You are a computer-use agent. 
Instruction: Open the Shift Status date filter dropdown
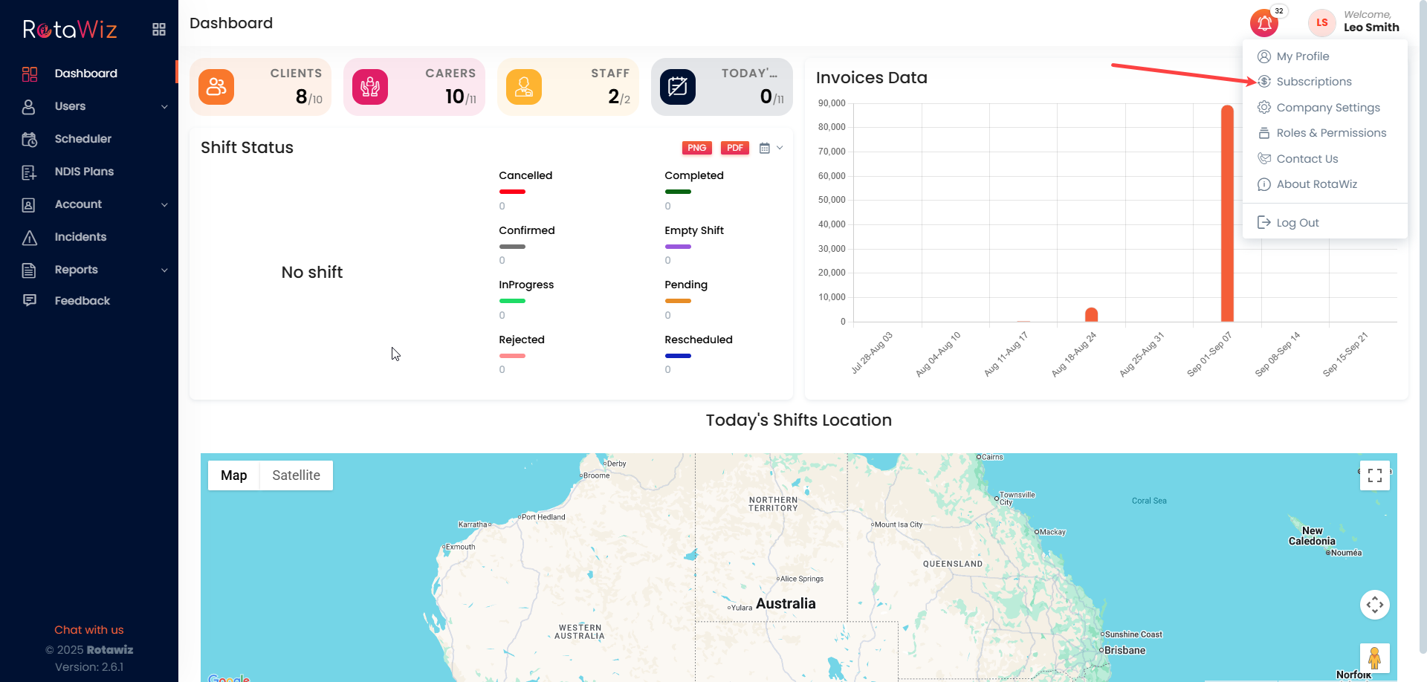pos(771,148)
